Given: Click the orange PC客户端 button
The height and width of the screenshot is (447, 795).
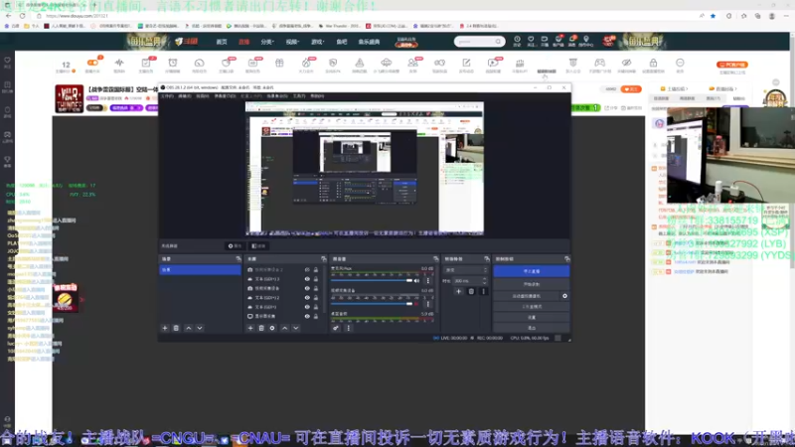Looking at the screenshot, I should [x=731, y=65].
